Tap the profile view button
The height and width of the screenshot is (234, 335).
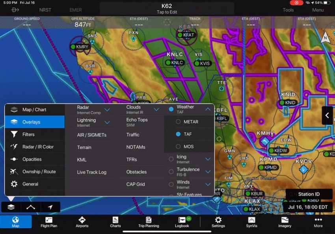(31, 207)
